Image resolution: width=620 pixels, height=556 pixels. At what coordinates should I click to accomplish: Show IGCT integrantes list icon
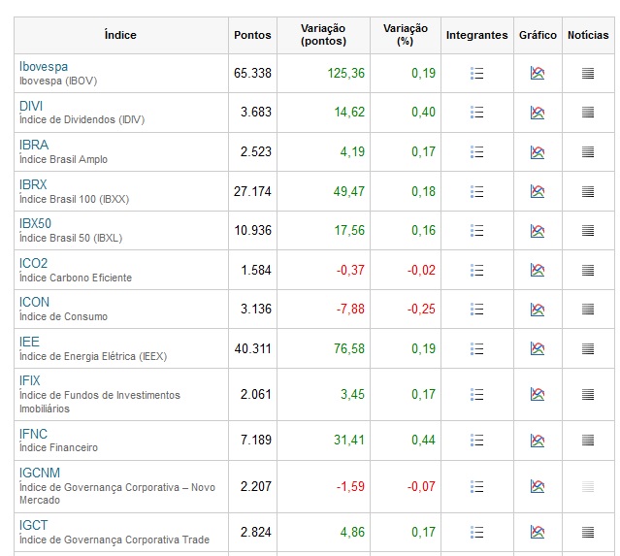[x=476, y=533]
